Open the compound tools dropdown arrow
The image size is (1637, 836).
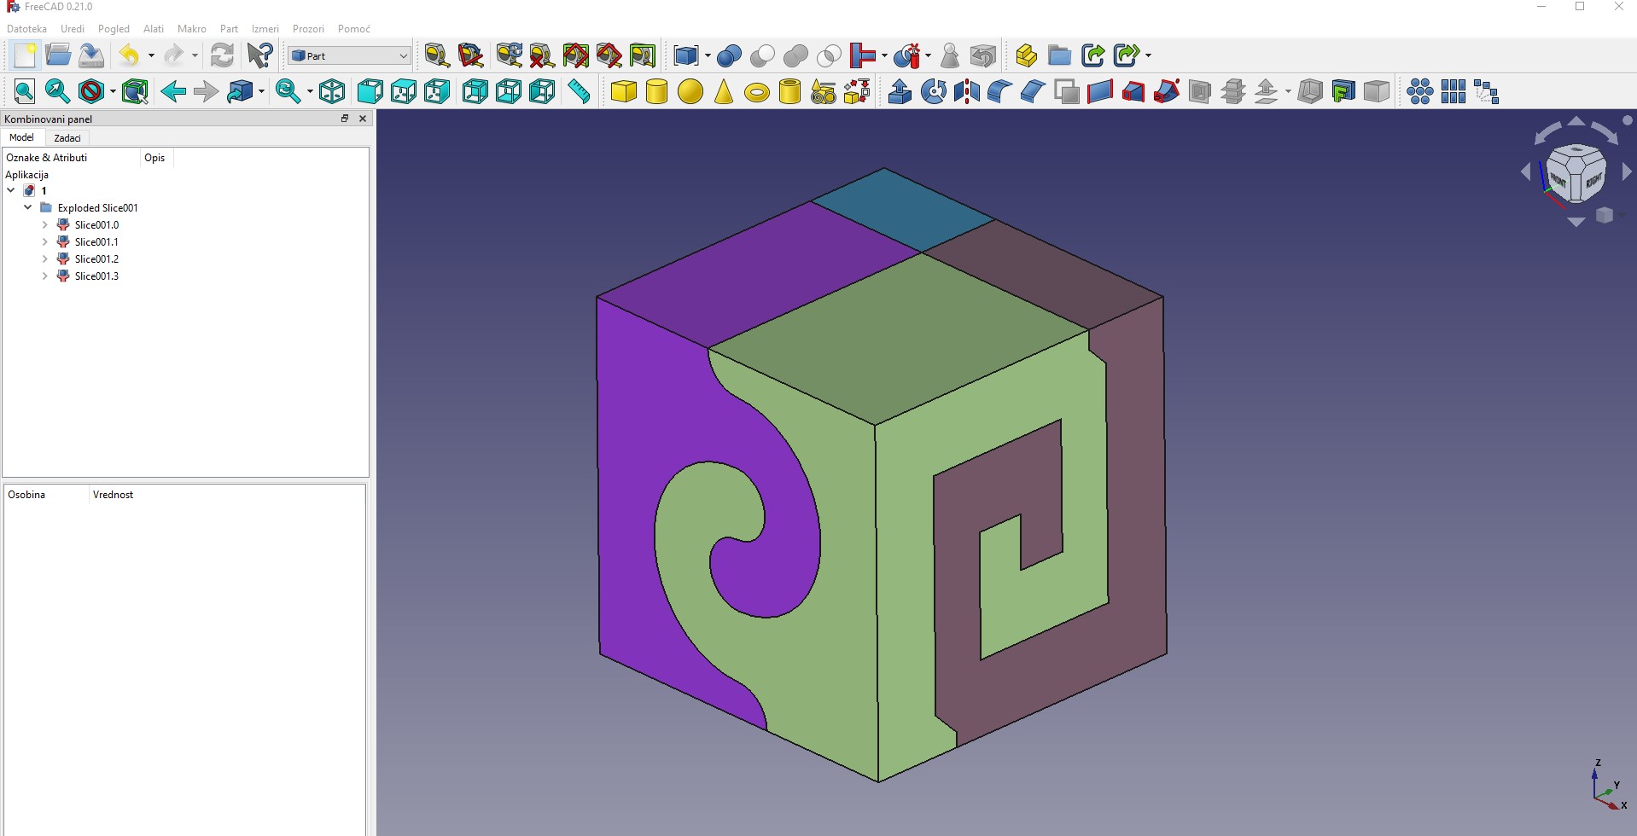tap(708, 55)
